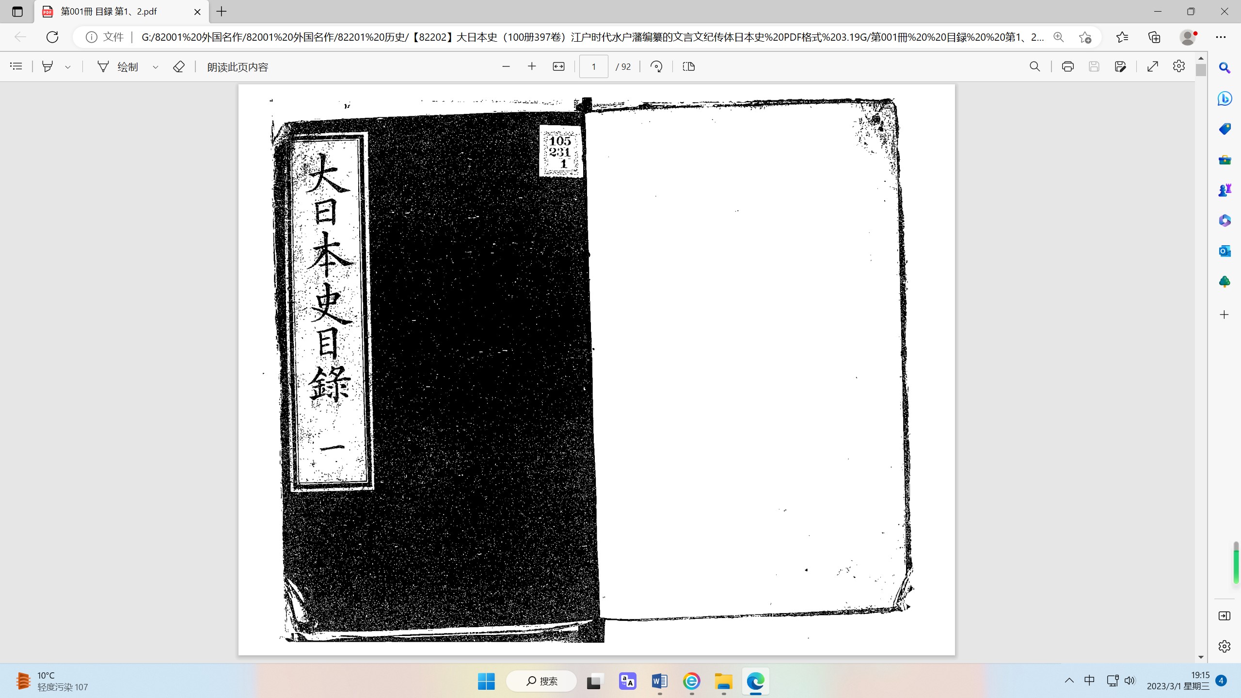Click address bar zoom indicator
This screenshot has width=1241, height=698.
1059,37
